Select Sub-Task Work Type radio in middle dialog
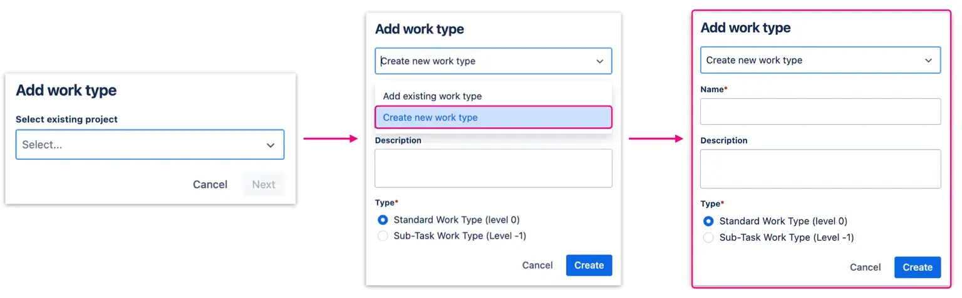The height and width of the screenshot is (298, 962). coord(383,236)
